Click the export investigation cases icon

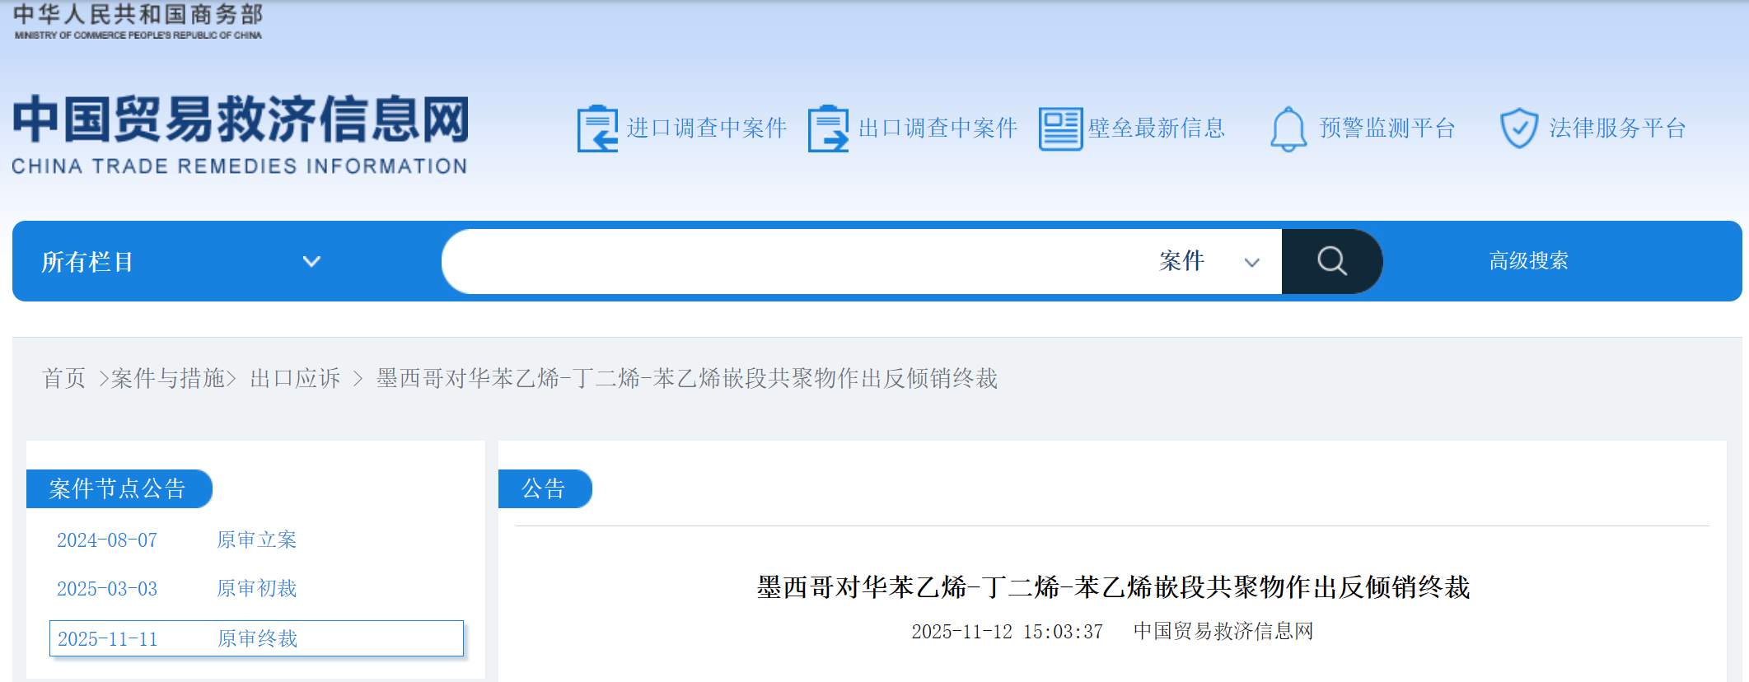[828, 128]
